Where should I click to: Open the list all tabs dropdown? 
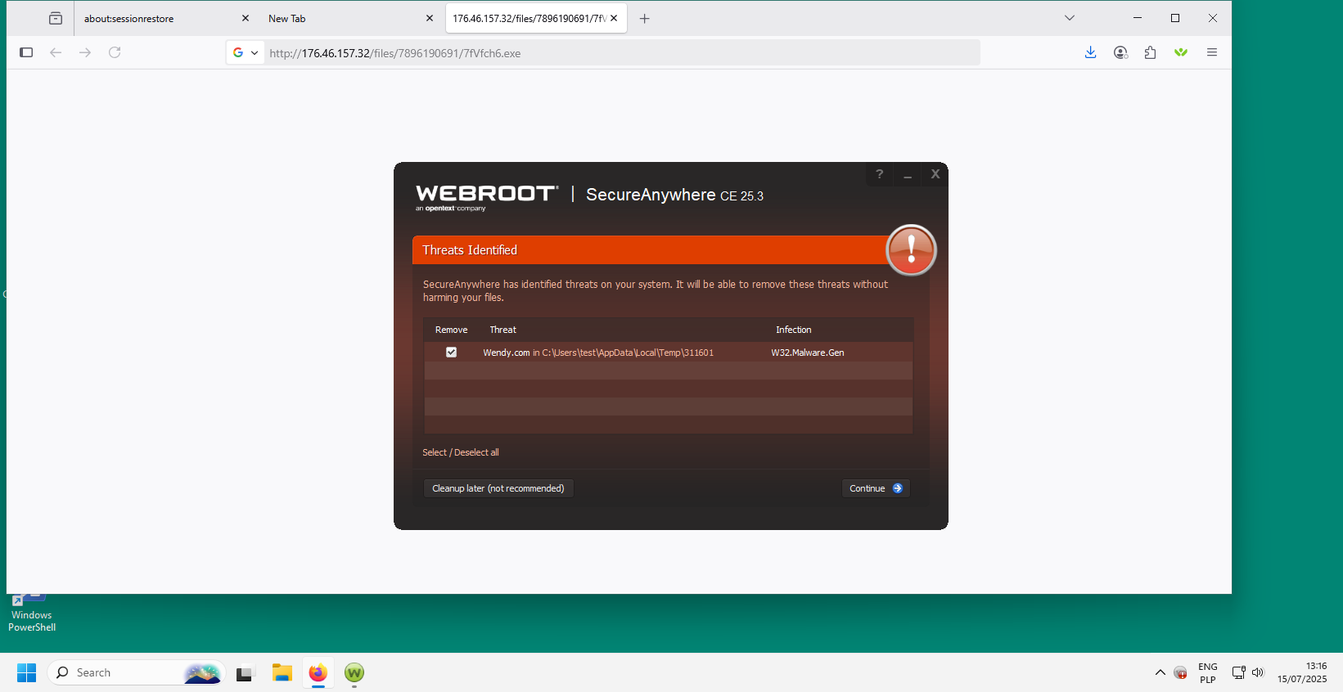(x=1069, y=18)
